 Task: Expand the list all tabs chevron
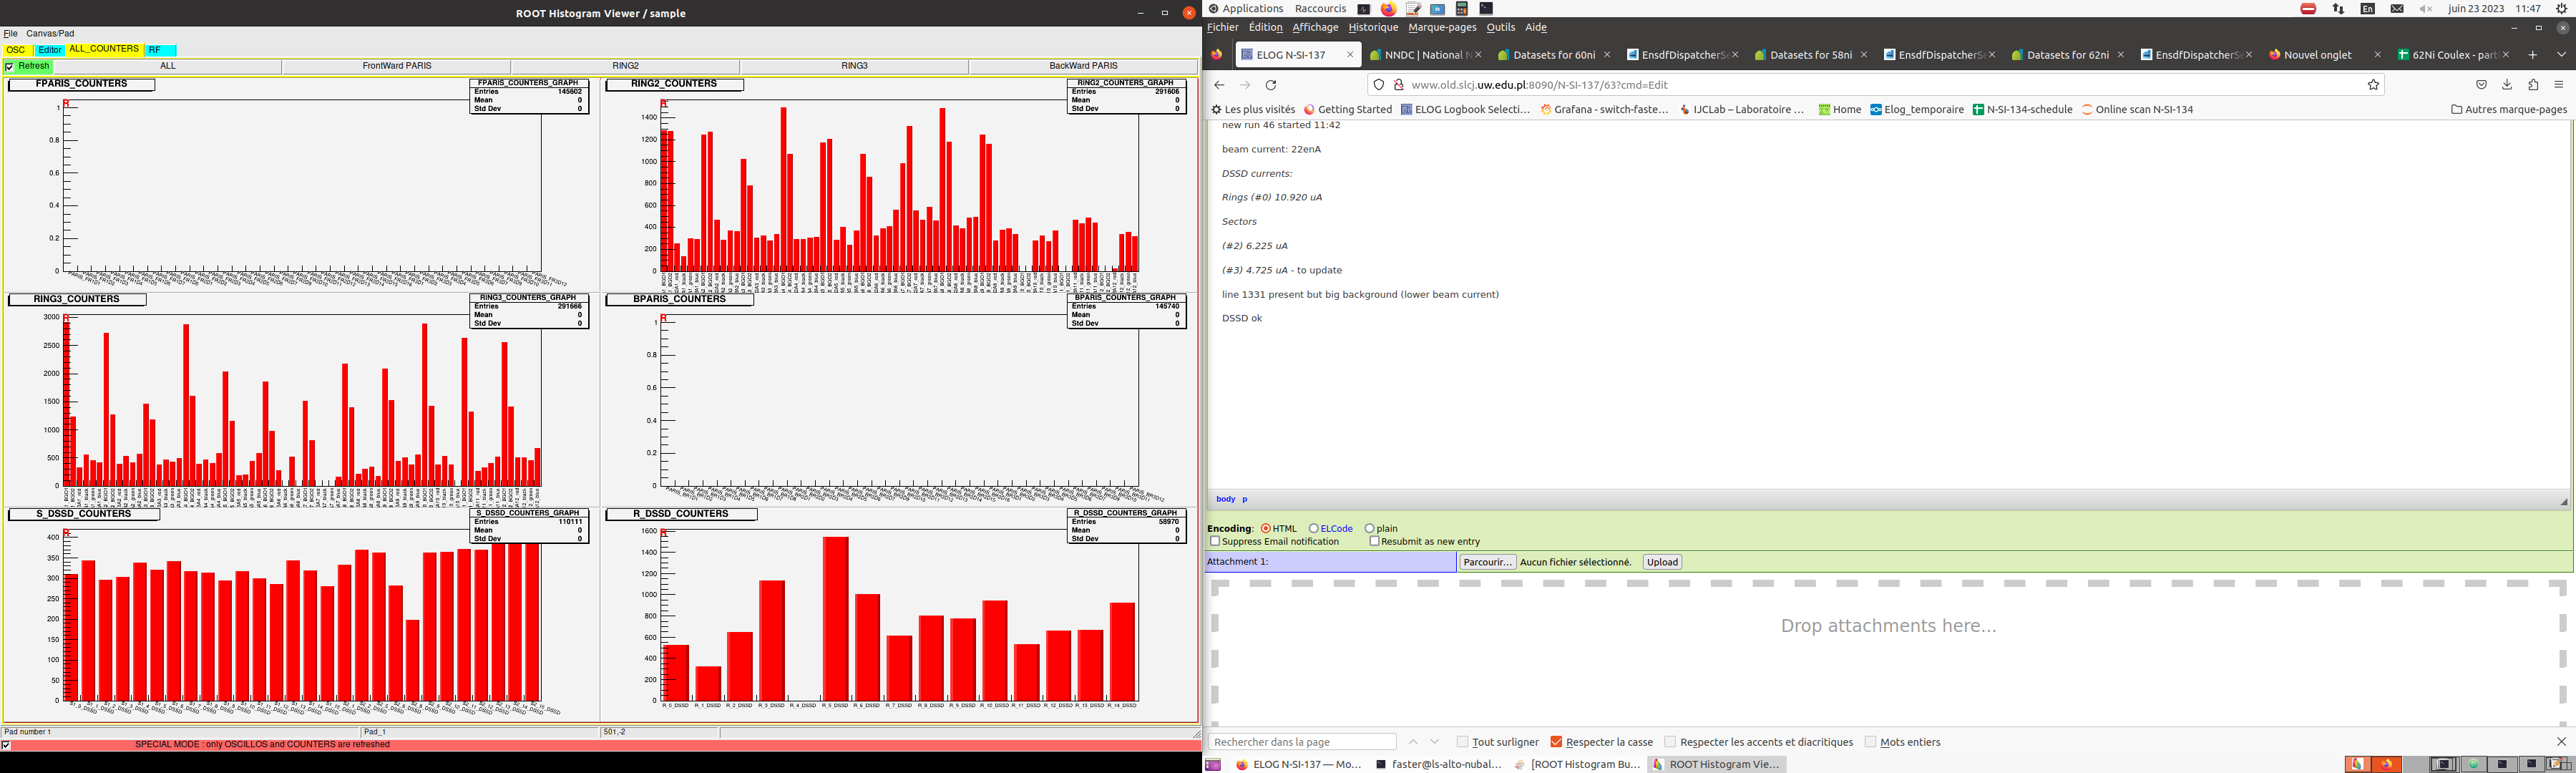tap(2561, 55)
